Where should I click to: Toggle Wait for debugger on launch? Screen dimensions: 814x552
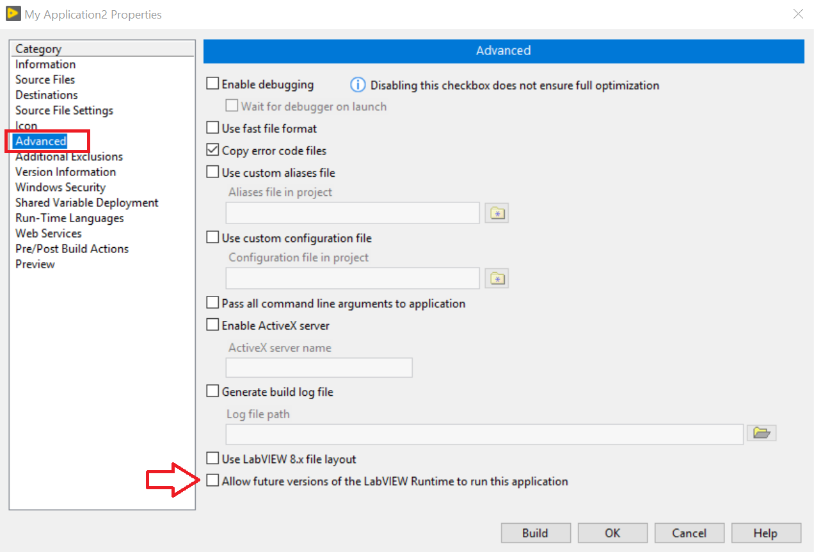coord(232,106)
